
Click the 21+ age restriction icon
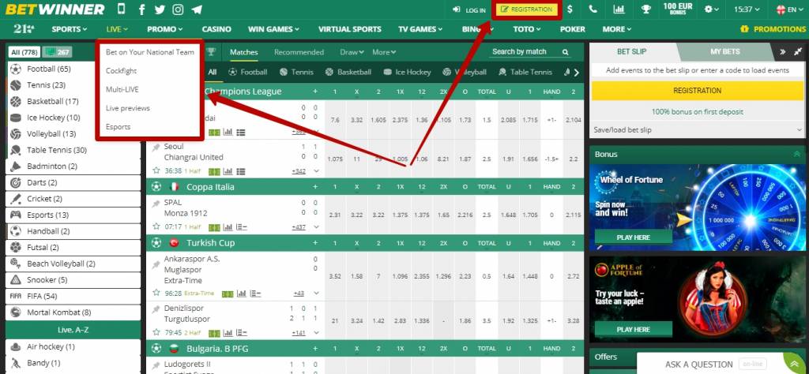tap(24, 29)
